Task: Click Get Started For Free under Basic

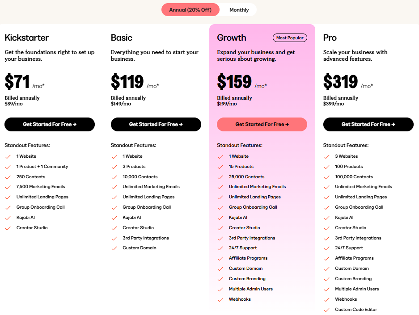Action: tap(156, 124)
